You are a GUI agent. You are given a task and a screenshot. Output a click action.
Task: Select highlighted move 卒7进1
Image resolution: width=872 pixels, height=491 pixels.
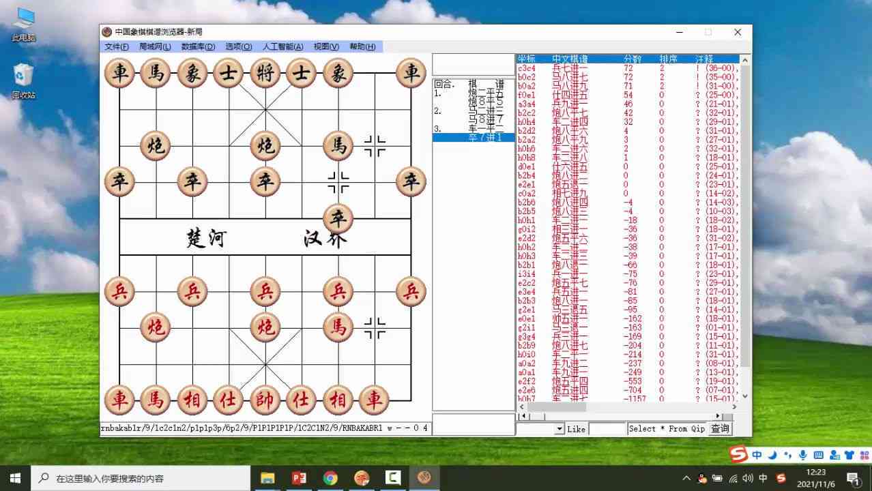click(474, 138)
